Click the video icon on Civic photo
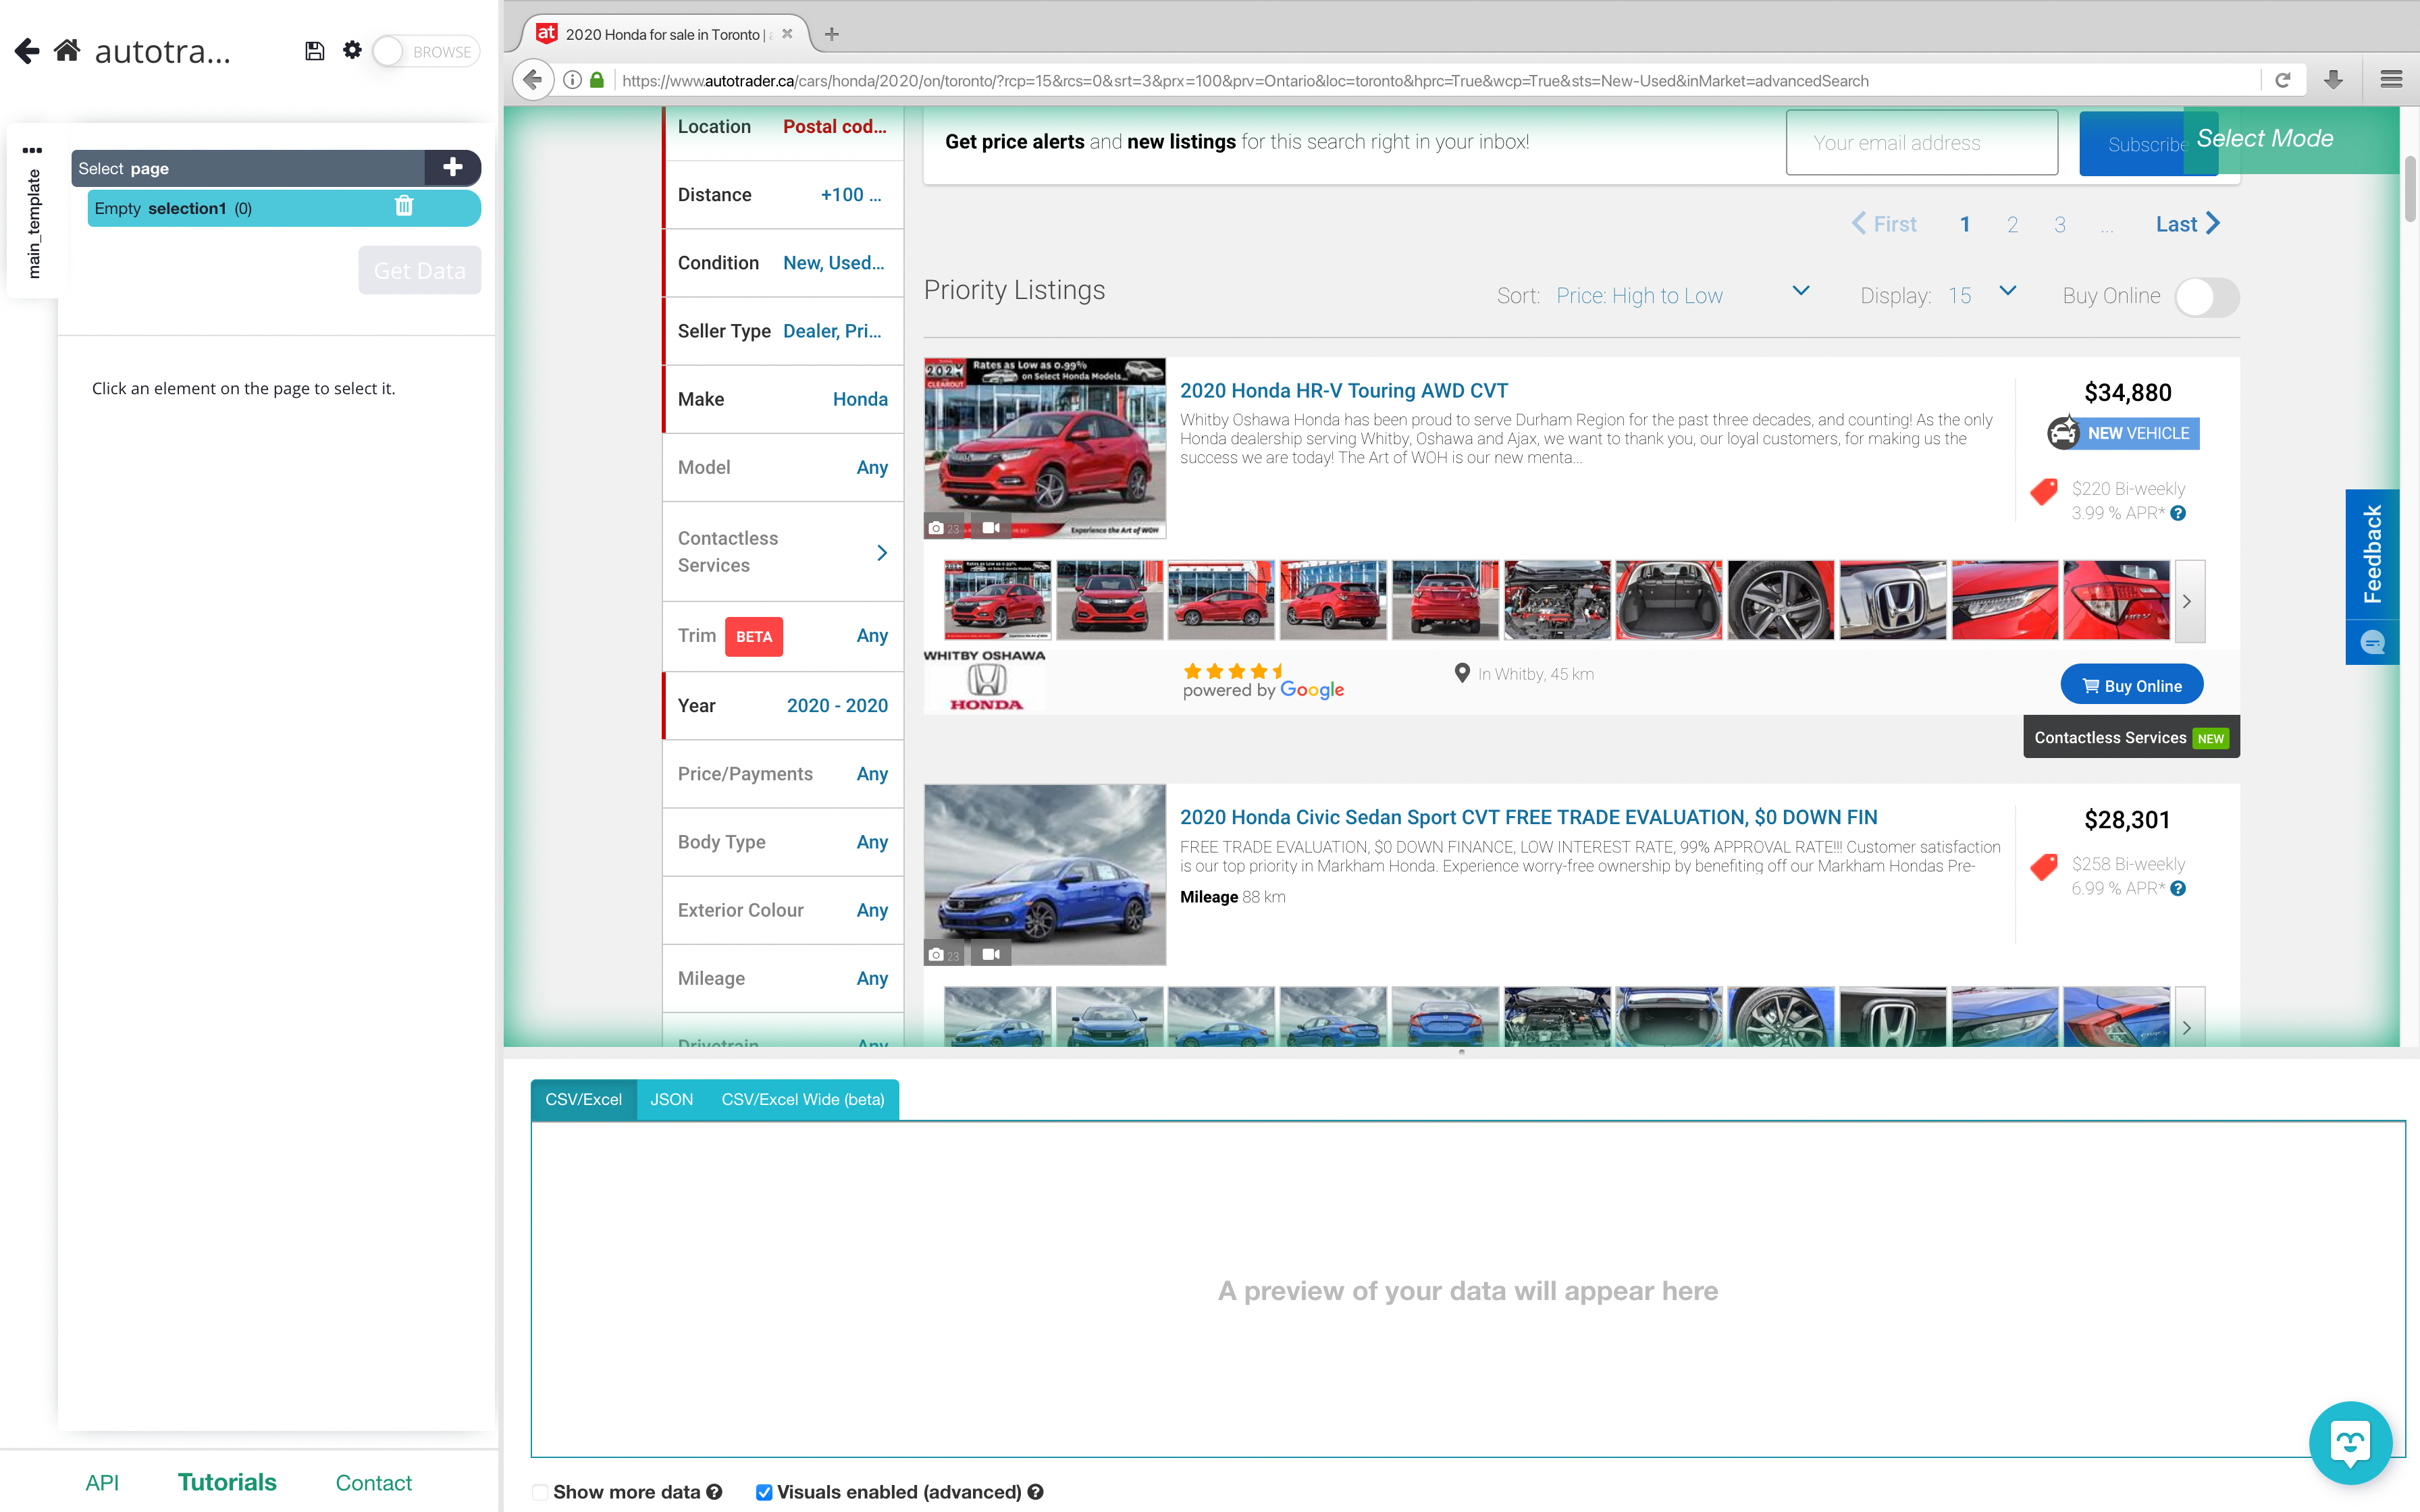The image size is (2420, 1512). (x=991, y=954)
